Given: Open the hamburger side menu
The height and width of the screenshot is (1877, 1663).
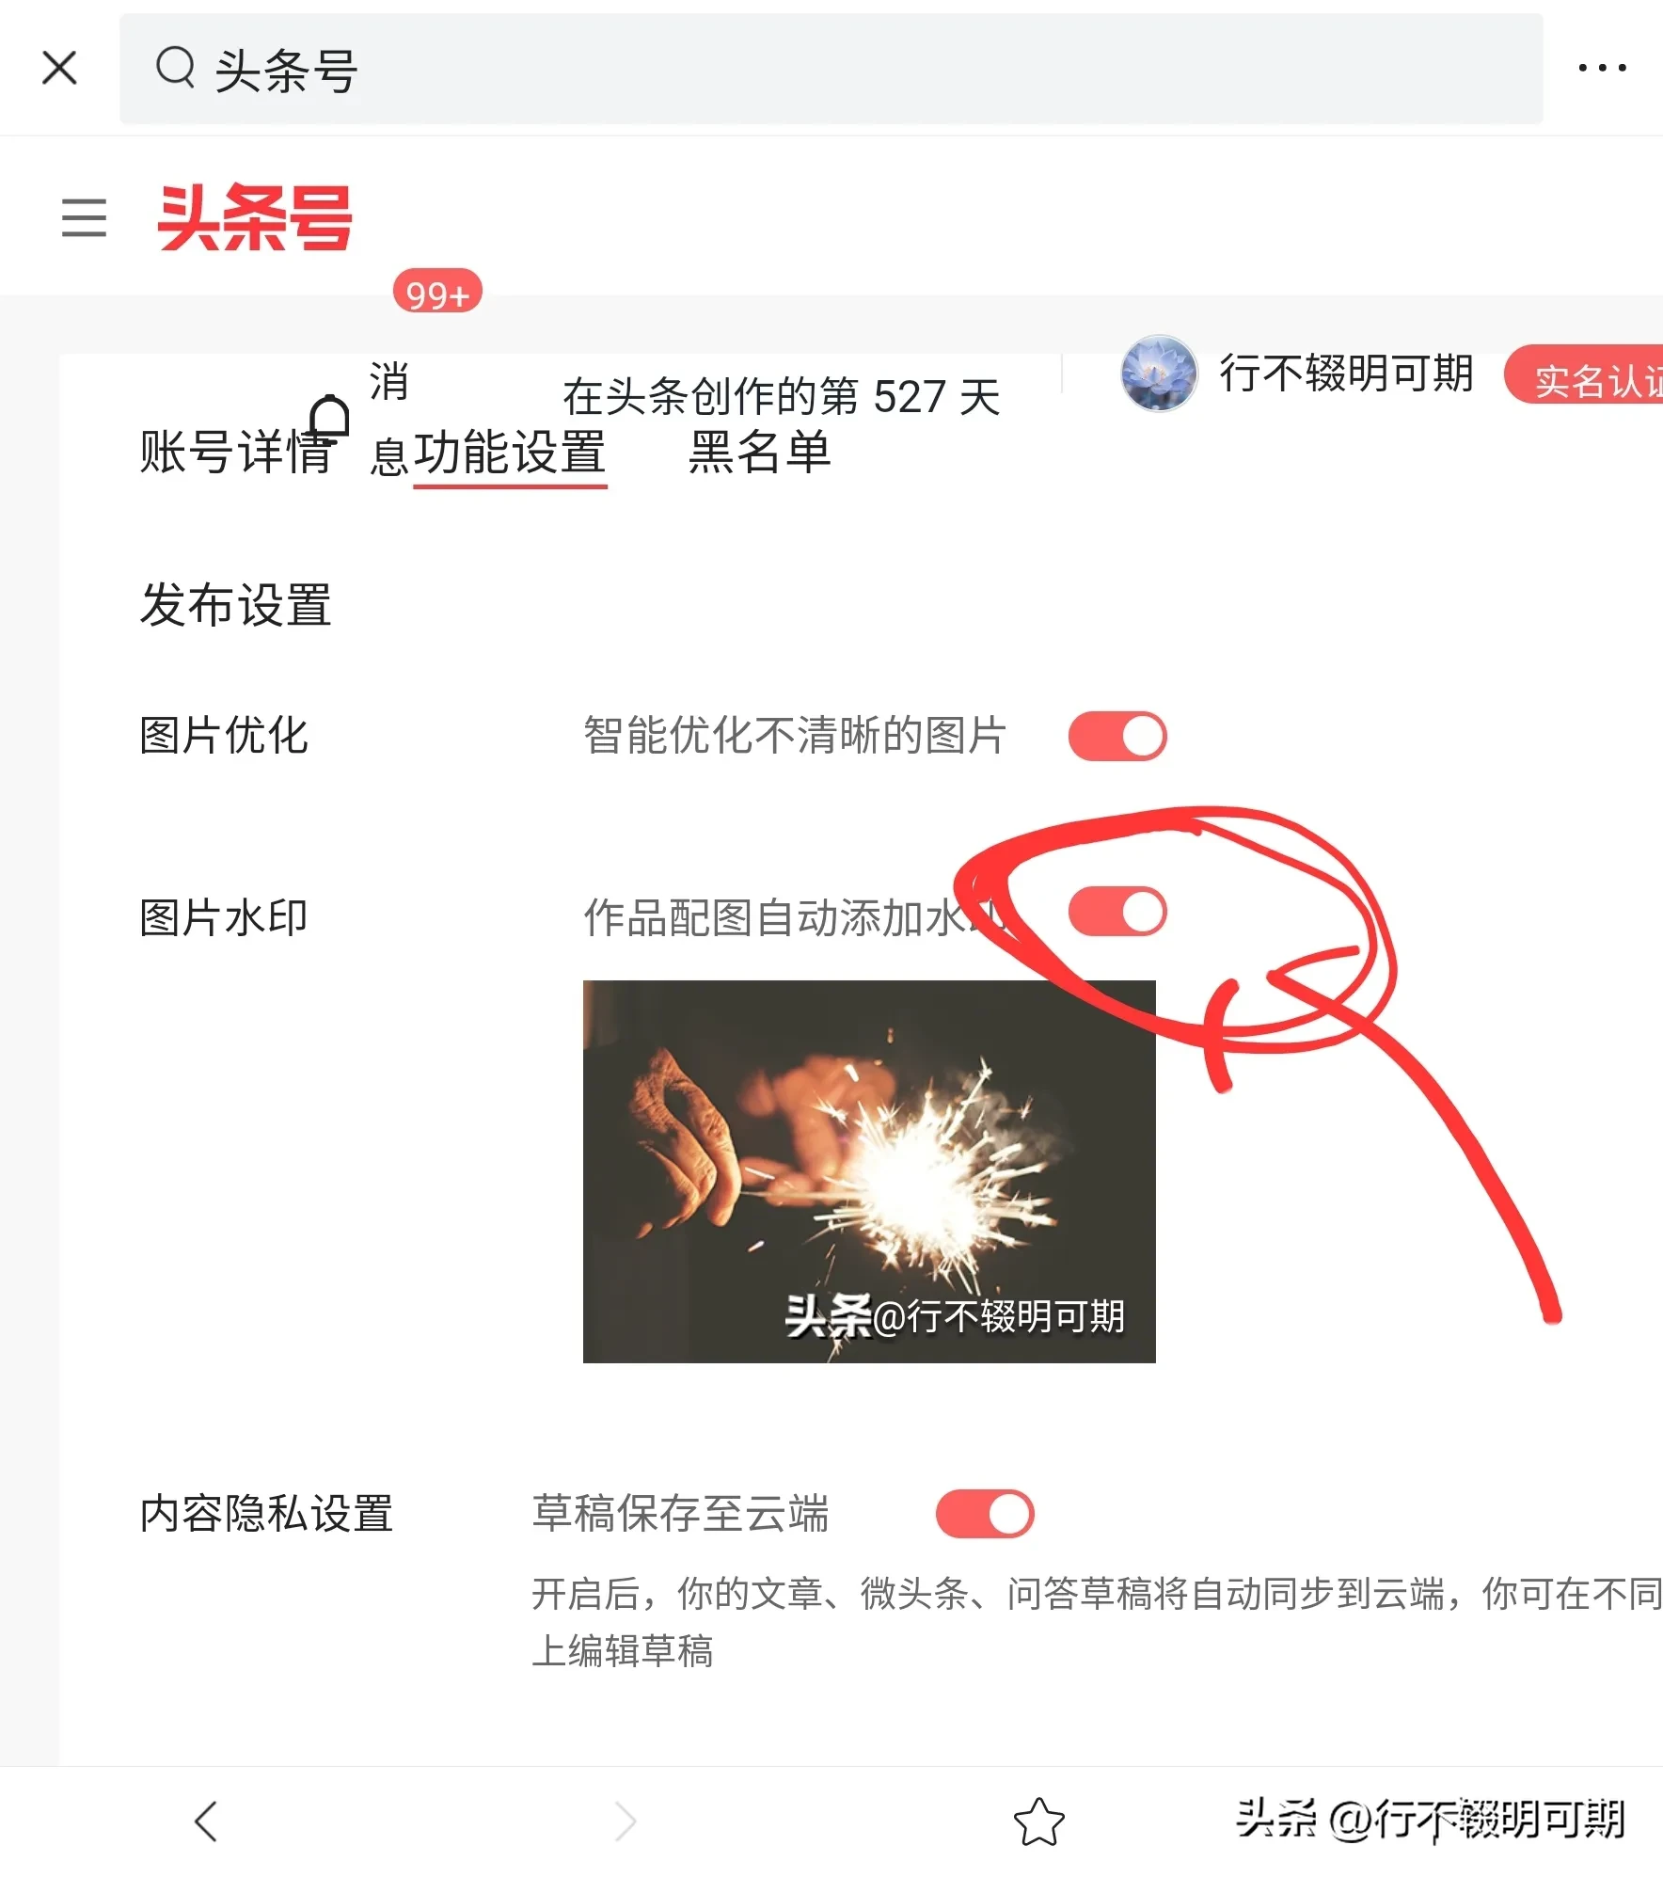Looking at the screenshot, I should point(84,217).
